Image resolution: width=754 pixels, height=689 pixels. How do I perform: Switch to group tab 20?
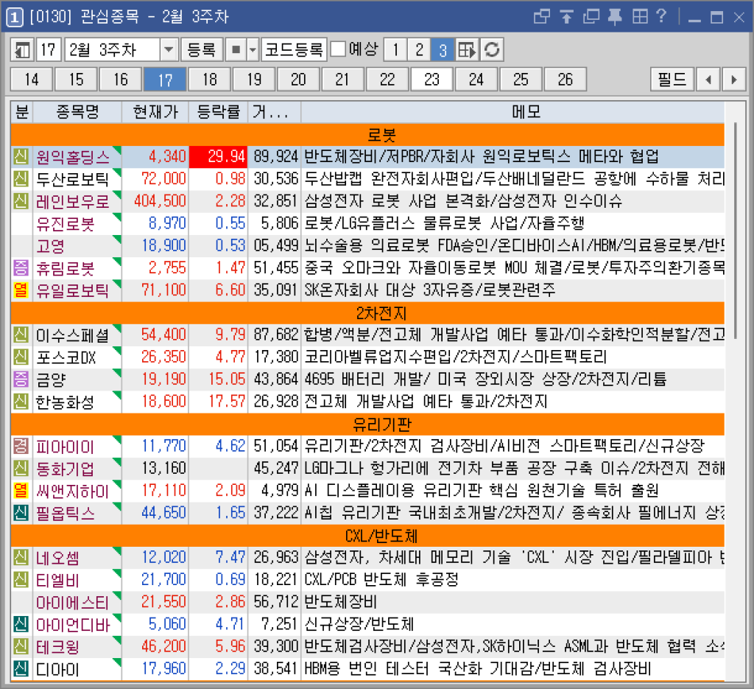coord(299,80)
